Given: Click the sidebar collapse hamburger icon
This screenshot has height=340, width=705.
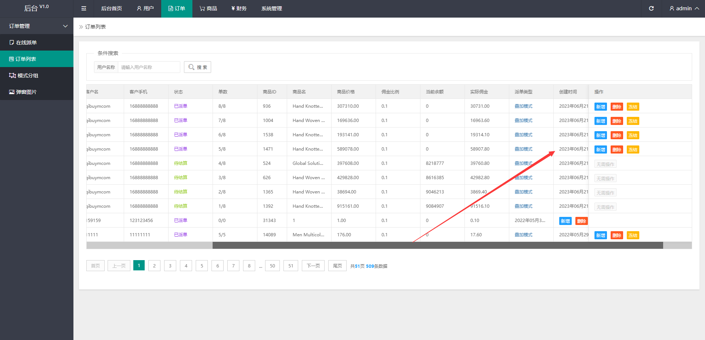Looking at the screenshot, I should [x=84, y=8].
